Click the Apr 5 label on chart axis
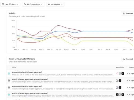This screenshot has width=134, height=100. click(116, 50)
